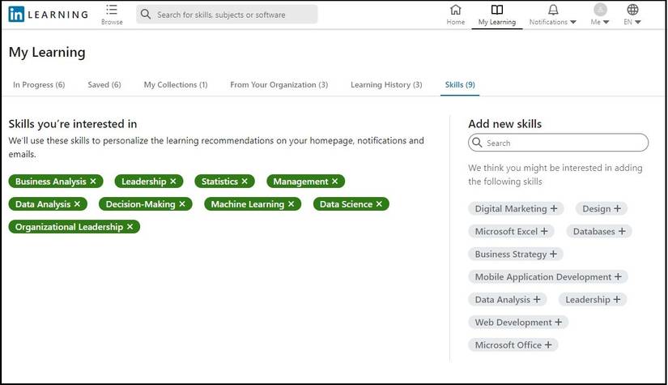Click the LinkedIn Learning logo
Screen dimensions: 668x385
tap(48, 15)
